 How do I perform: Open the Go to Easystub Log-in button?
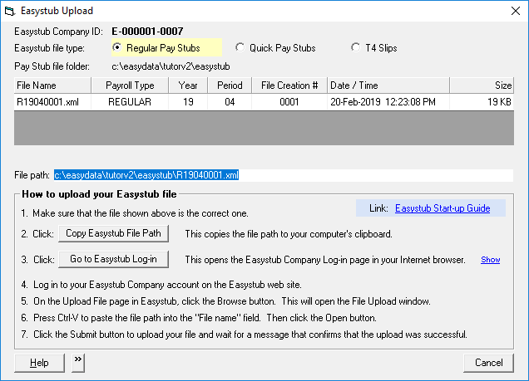(x=113, y=259)
